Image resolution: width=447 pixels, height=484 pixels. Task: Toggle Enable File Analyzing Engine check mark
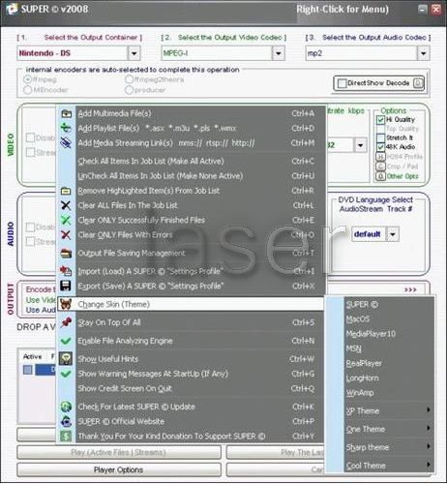click(x=66, y=341)
